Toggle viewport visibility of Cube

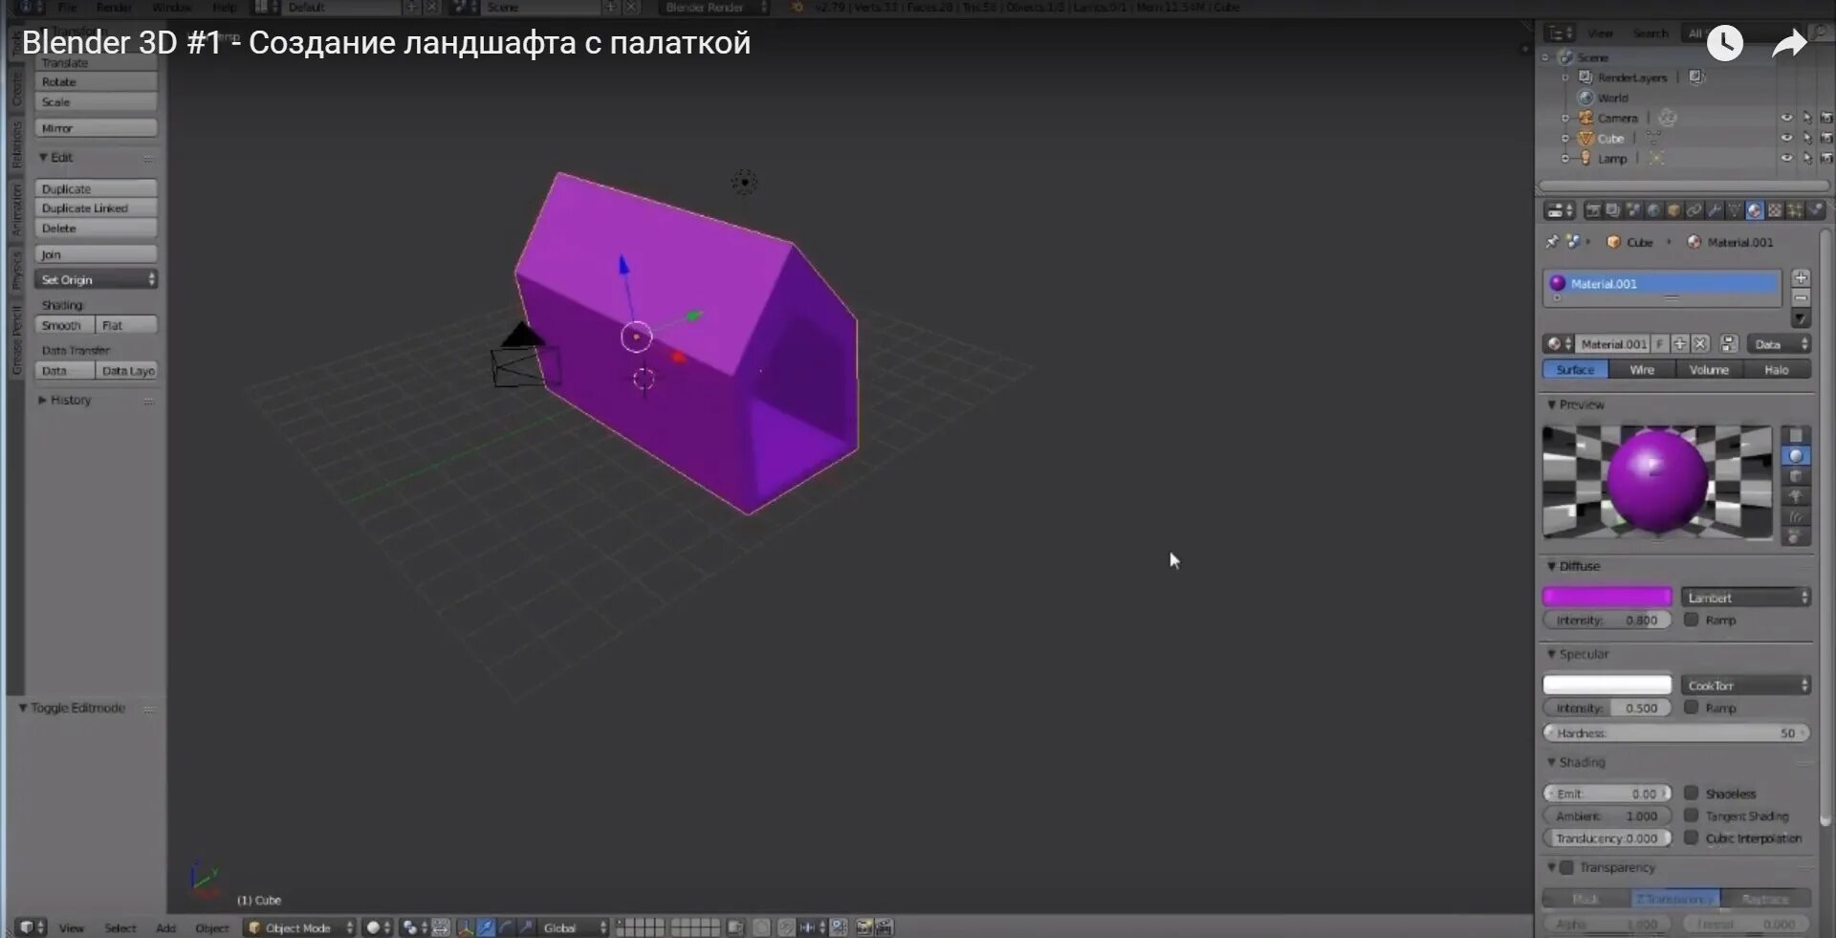pyautogui.click(x=1786, y=138)
